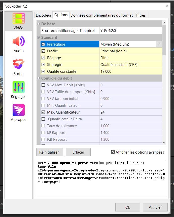Click the Taux de tolérance value 1.000

(x=131, y=126)
